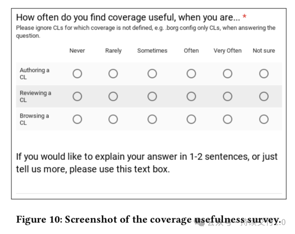This screenshot has width=295, height=234.
Task: Choose Rarely for Reviewing a CL
Action: click(x=113, y=96)
